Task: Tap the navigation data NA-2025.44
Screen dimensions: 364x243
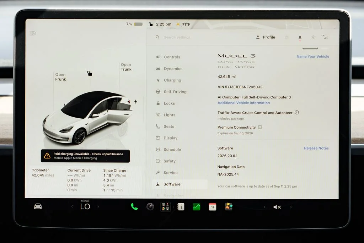Action: point(228,174)
